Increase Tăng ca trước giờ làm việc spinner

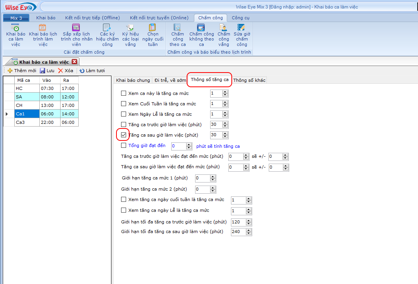(226, 123)
